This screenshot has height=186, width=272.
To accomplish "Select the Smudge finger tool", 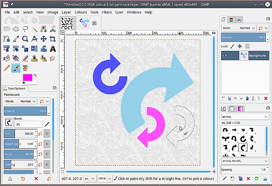I will coord(53,58).
